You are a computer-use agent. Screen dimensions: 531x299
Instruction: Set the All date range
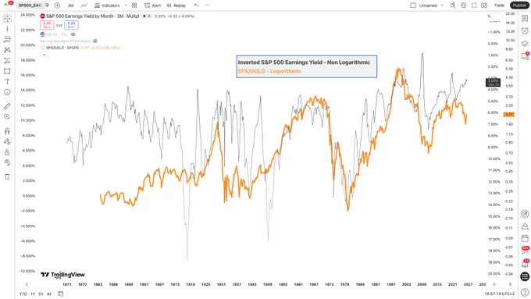(49, 294)
